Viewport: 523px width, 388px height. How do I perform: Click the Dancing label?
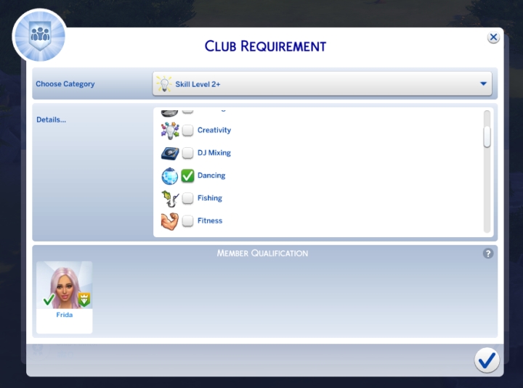point(211,176)
